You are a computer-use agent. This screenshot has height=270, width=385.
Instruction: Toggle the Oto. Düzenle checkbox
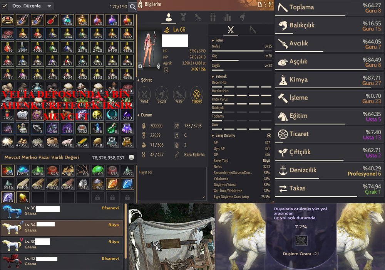tap(4, 6)
